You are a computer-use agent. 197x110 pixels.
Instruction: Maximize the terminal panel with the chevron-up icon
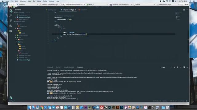click(x=181, y=67)
